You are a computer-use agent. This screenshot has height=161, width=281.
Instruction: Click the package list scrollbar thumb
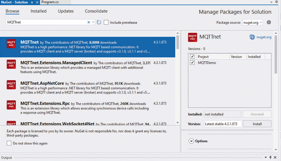[178, 42]
